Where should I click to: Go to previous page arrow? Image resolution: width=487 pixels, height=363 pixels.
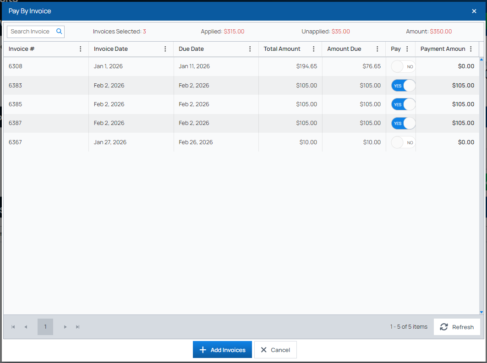(x=26, y=327)
